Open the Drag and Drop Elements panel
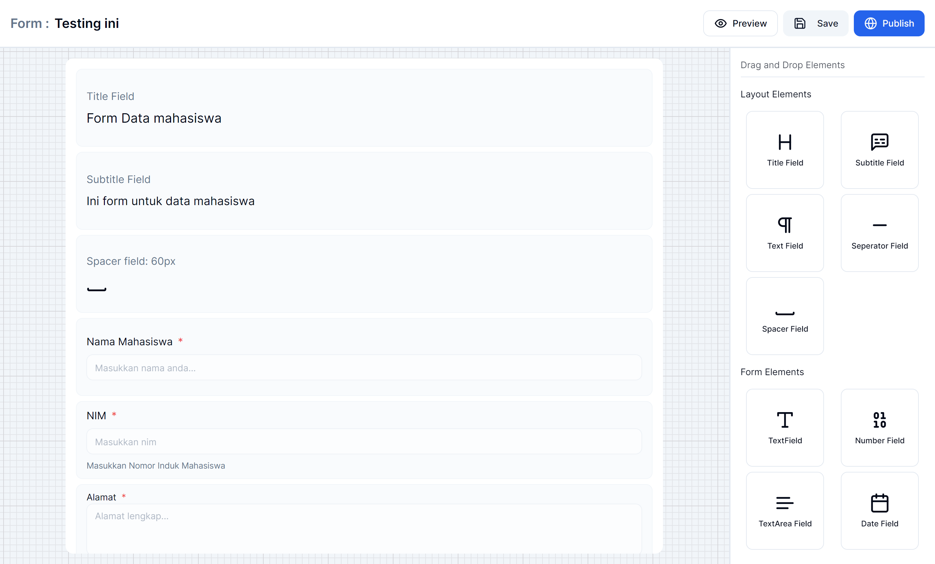Image resolution: width=935 pixels, height=564 pixels. [793, 65]
